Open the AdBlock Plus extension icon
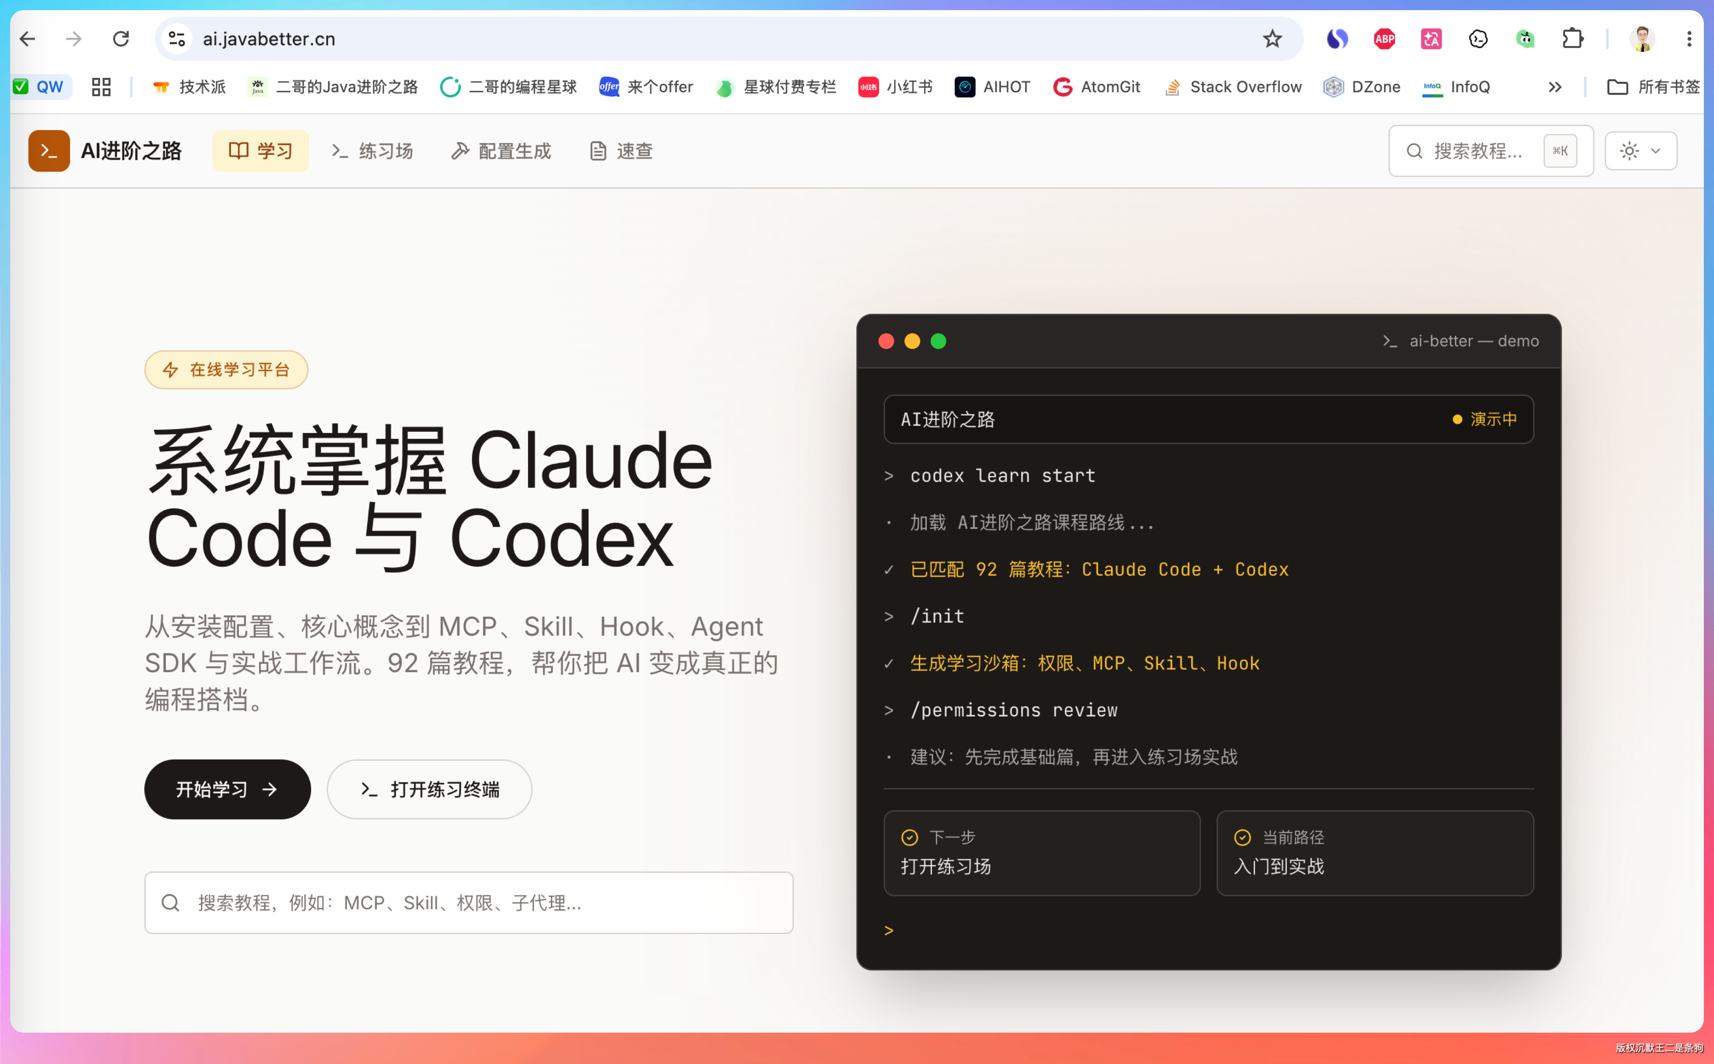1714x1064 pixels. click(x=1384, y=39)
